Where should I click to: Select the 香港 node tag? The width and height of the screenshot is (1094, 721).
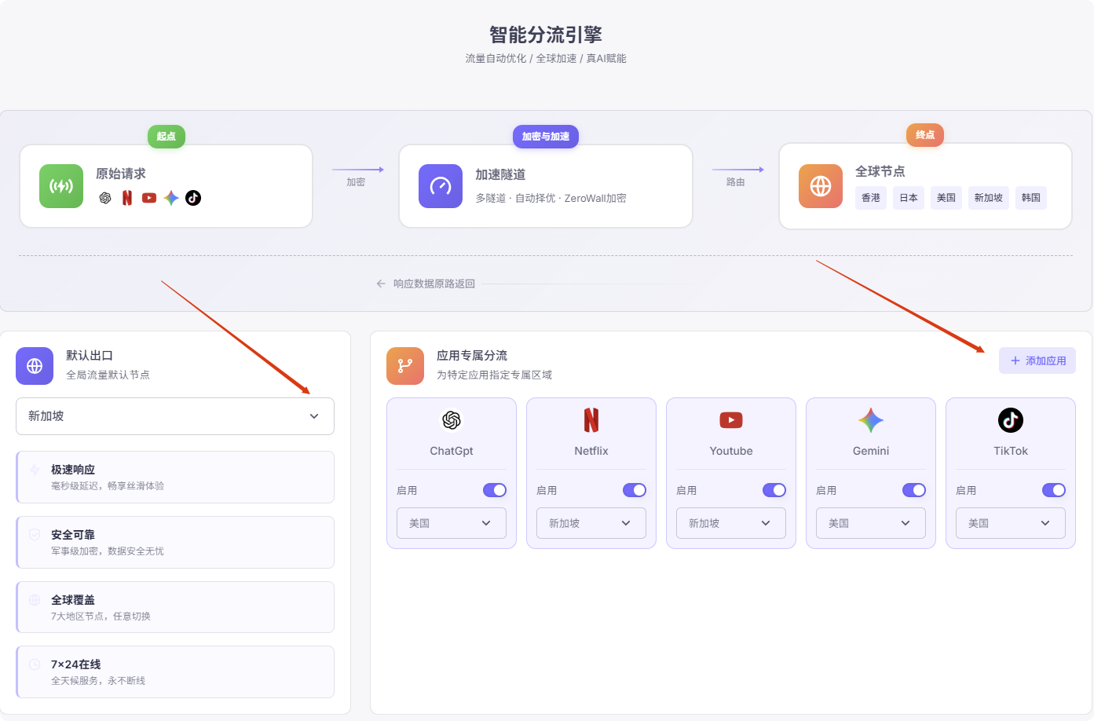pyautogui.click(x=871, y=198)
